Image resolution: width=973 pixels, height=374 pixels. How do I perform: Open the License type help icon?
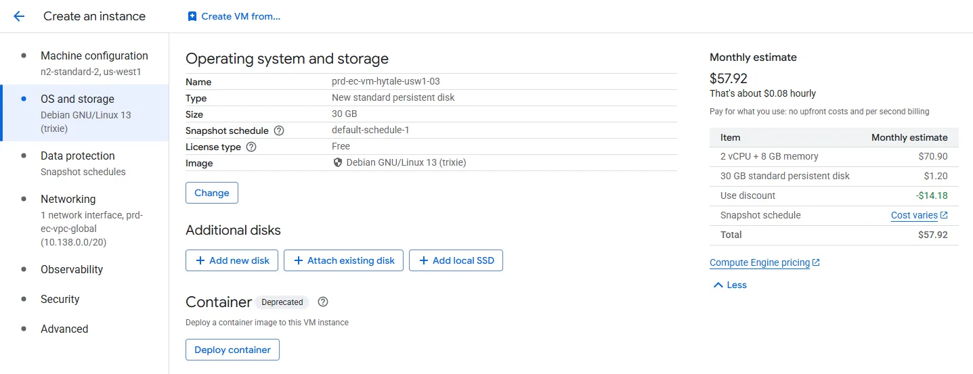coord(251,147)
